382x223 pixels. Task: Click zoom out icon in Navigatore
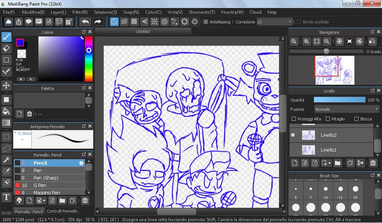coord(327,41)
